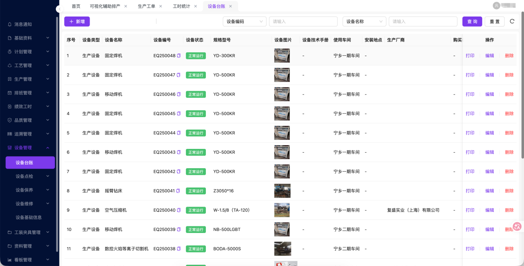The width and height of the screenshot is (524, 266).
Task: Open the user avatar at top right
Action: 496,5
